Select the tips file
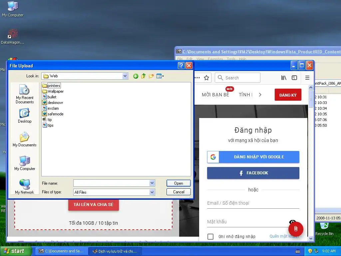The image size is (341, 256). coord(48,125)
